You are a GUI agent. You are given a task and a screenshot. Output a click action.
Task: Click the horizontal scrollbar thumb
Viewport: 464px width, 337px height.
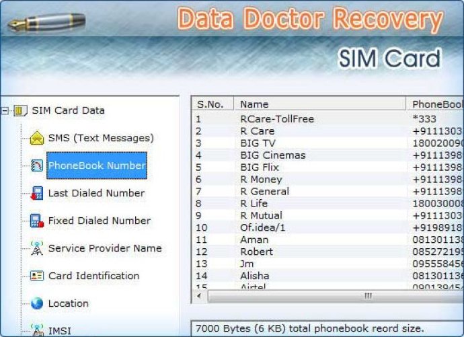click(x=336, y=296)
